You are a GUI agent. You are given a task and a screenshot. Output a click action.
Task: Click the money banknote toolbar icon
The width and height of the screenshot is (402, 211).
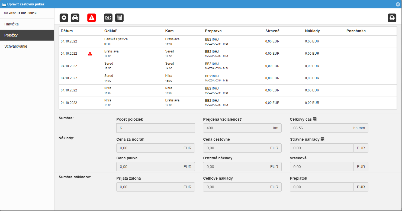pos(108,18)
